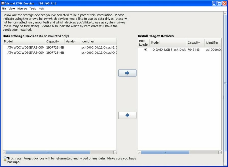Click the Model header in Install Target Devices
228x167 pixels.
click(168, 42)
